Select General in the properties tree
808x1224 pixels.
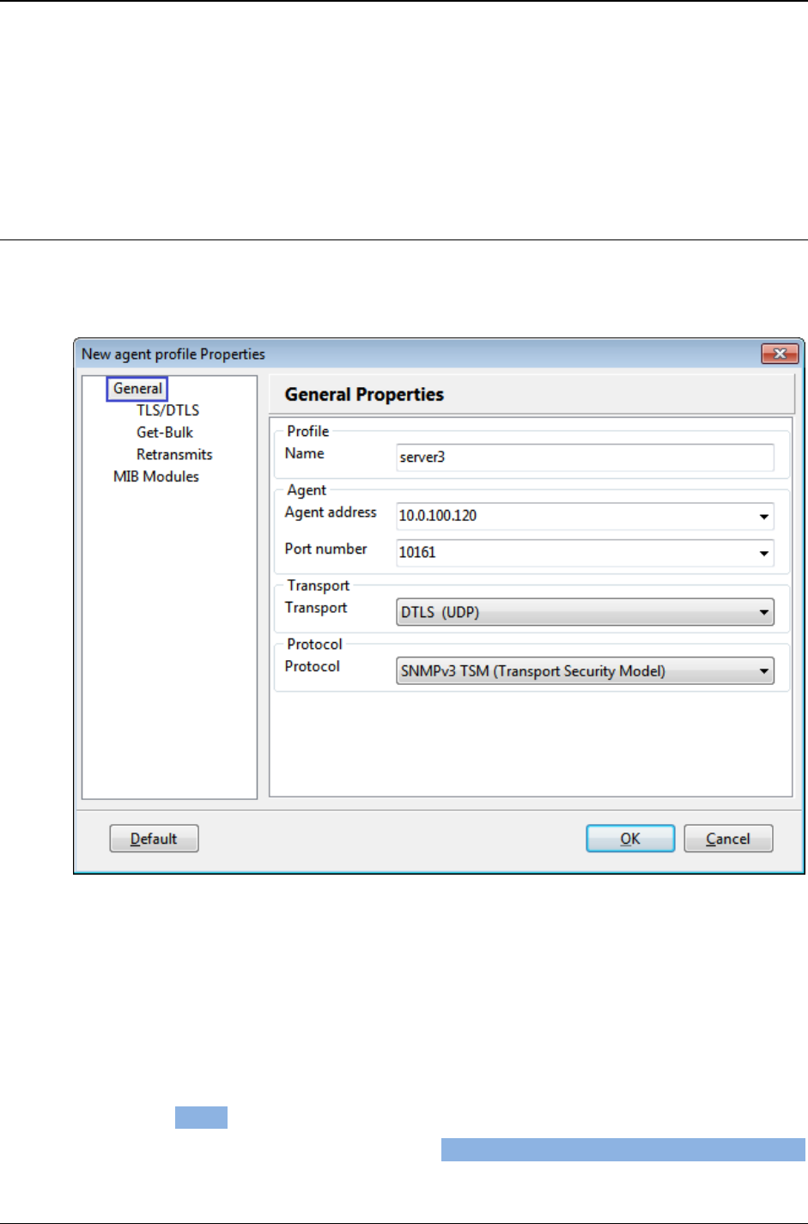[x=137, y=389]
